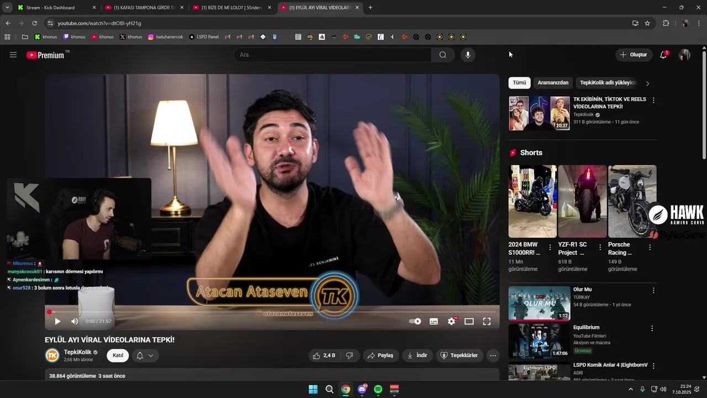Join the channel with Katıl
707x398 pixels.
point(118,355)
